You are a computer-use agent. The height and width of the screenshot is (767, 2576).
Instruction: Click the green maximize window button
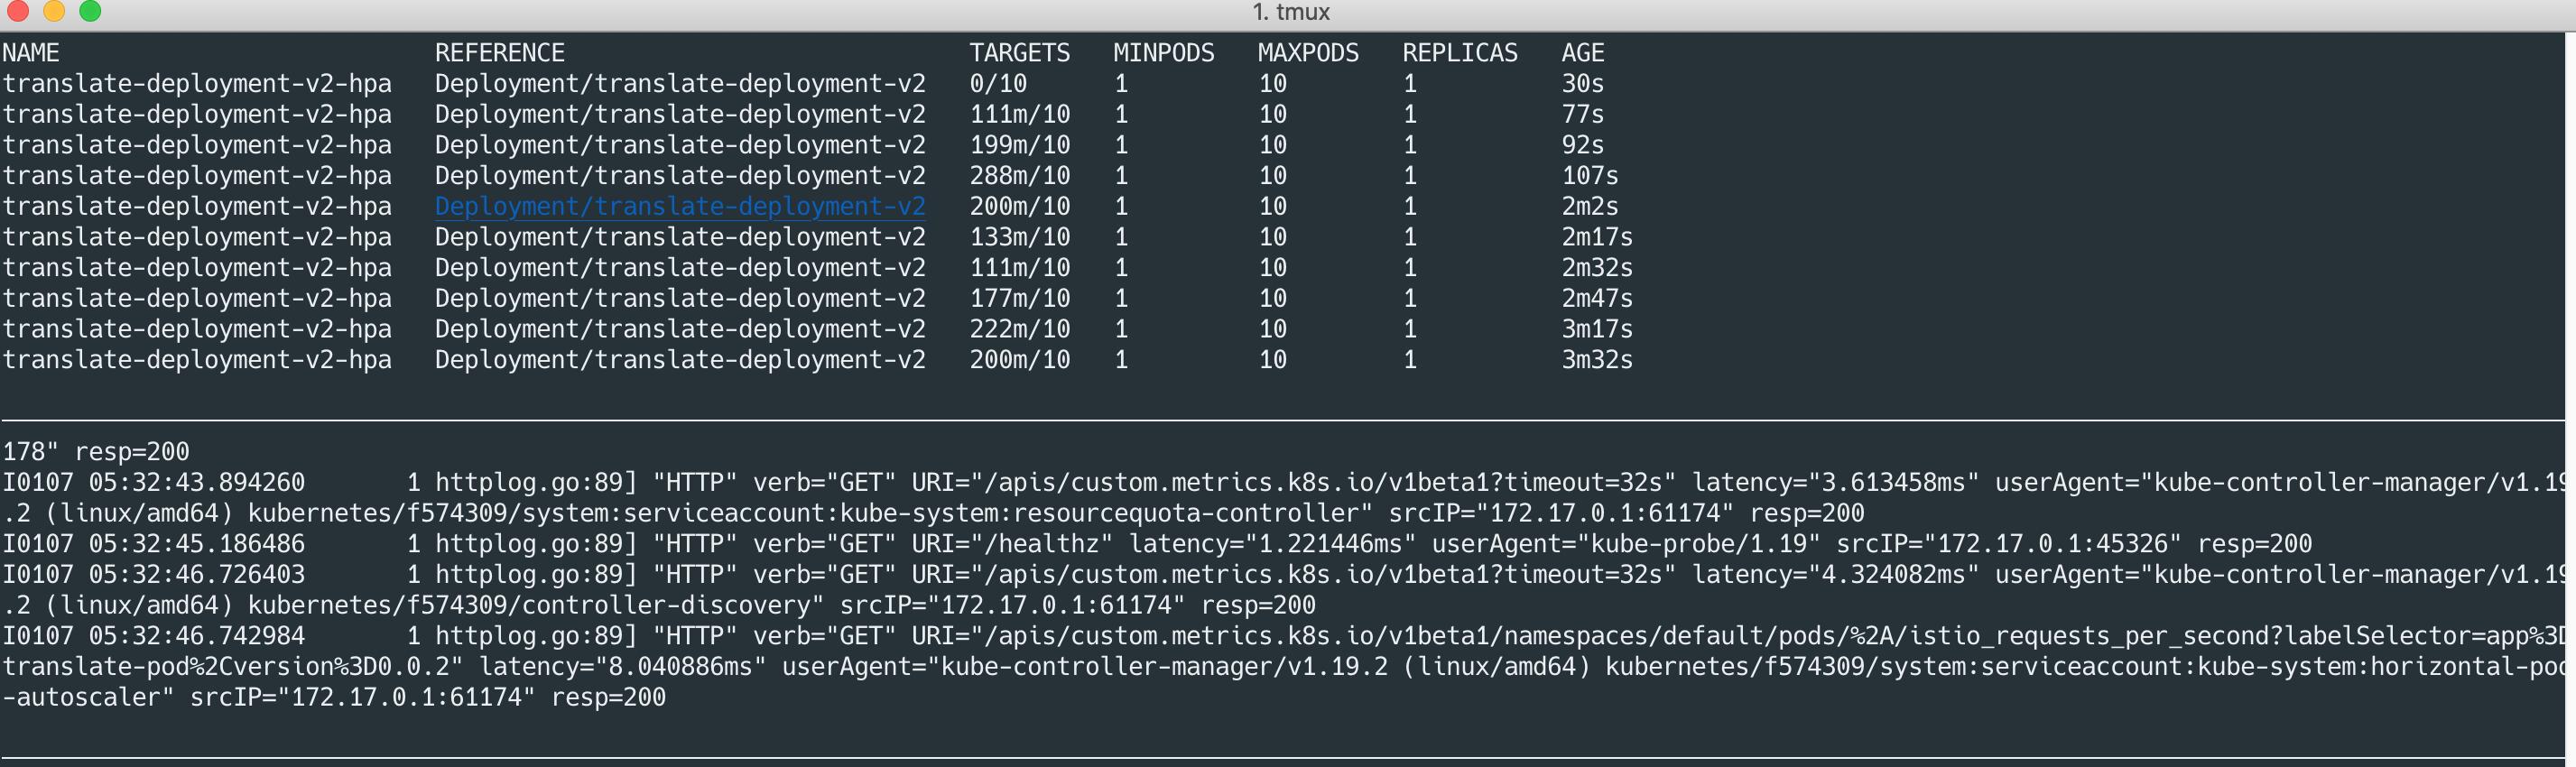(90, 11)
